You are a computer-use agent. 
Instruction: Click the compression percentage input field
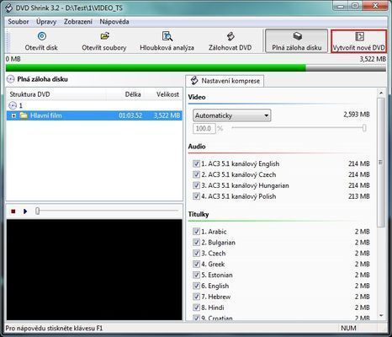coord(204,128)
